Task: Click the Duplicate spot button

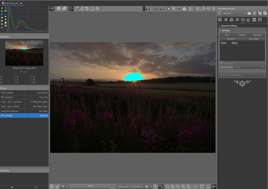Action: click(257, 35)
